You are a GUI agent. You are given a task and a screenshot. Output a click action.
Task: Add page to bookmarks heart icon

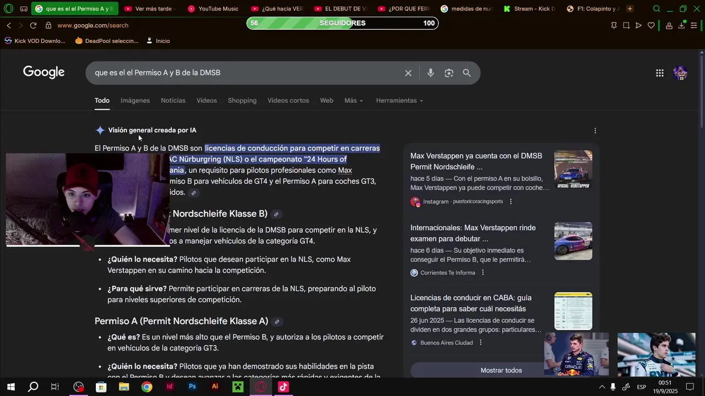pyautogui.click(x=651, y=25)
